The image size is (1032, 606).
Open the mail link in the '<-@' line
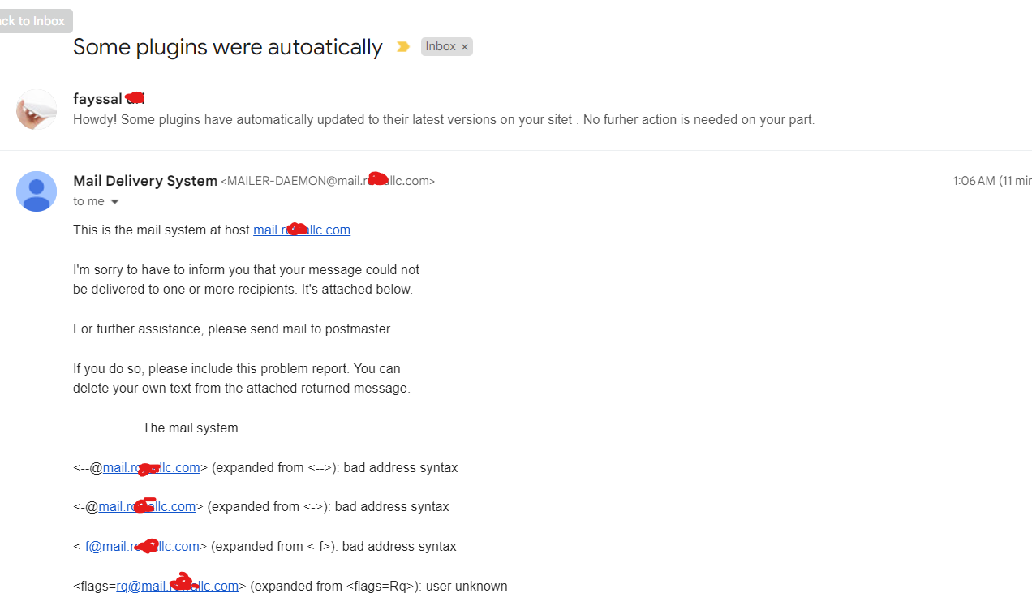[147, 506]
